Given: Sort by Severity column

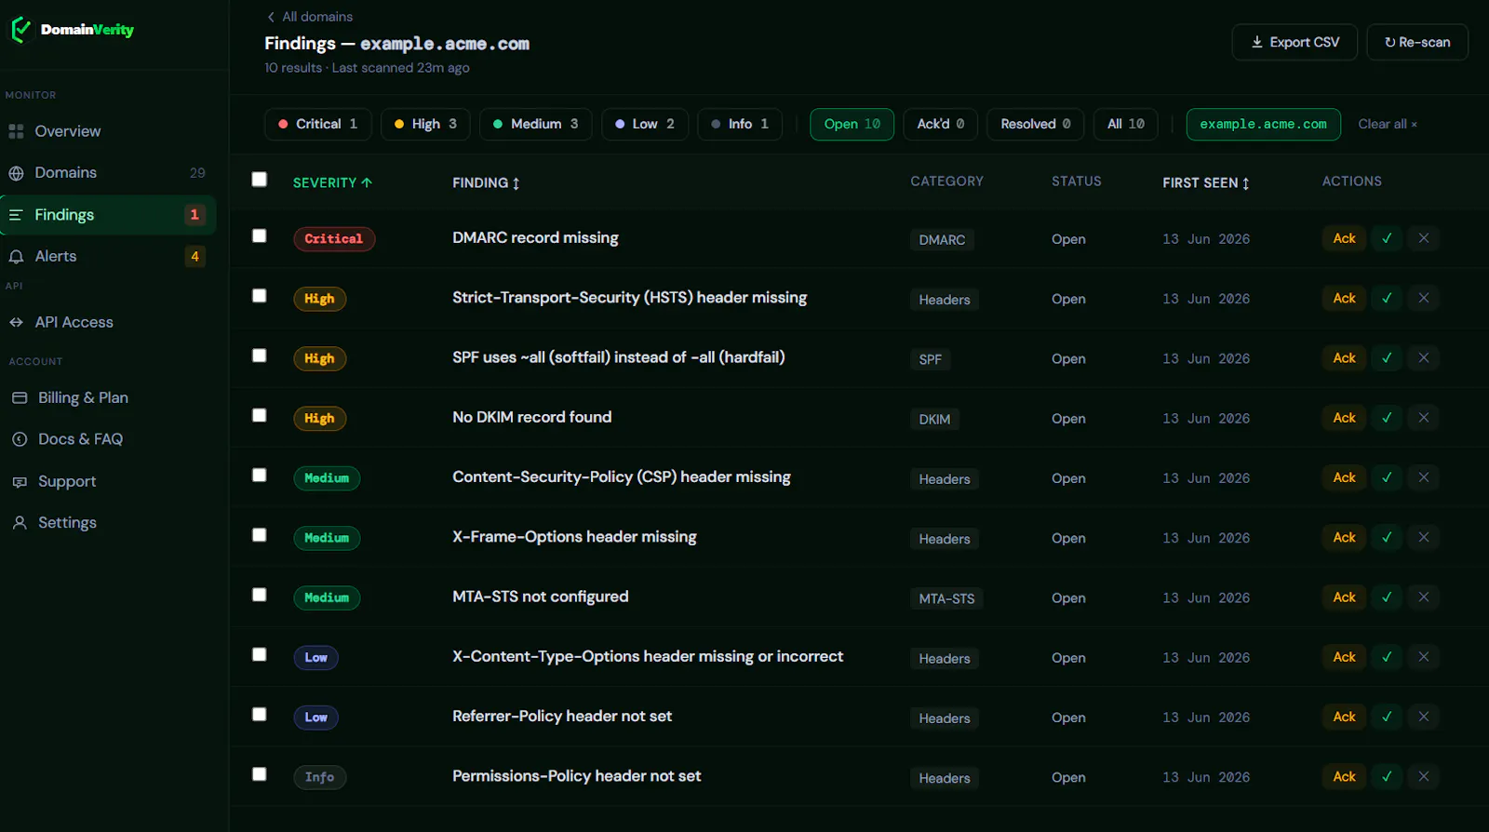Looking at the screenshot, I should pyautogui.click(x=332, y=183).
